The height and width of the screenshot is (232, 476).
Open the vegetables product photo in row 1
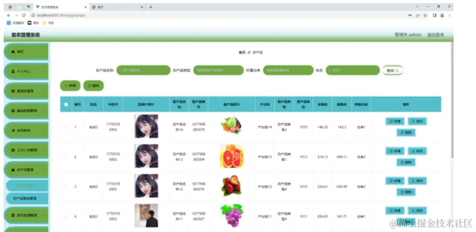231,125
